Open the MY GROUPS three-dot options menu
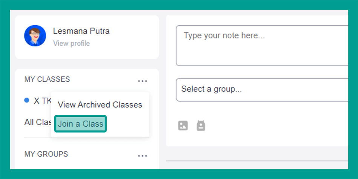The height and width of the screenshot is (179, 358). click(x=142, y=156)
